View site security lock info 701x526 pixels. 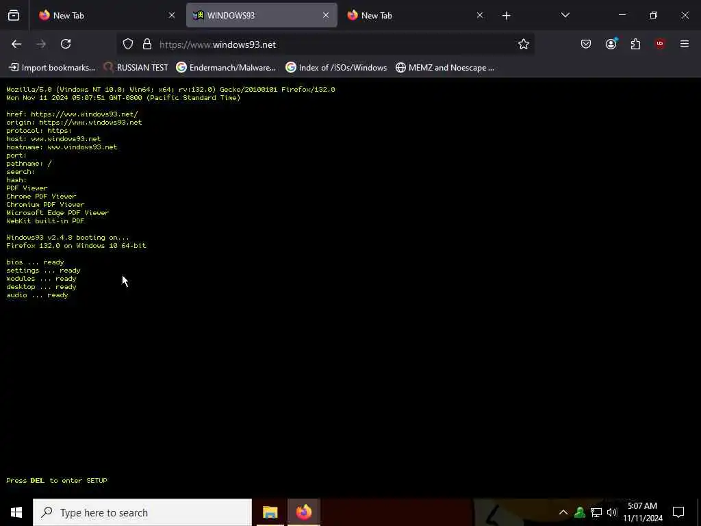tap(147, 45)
